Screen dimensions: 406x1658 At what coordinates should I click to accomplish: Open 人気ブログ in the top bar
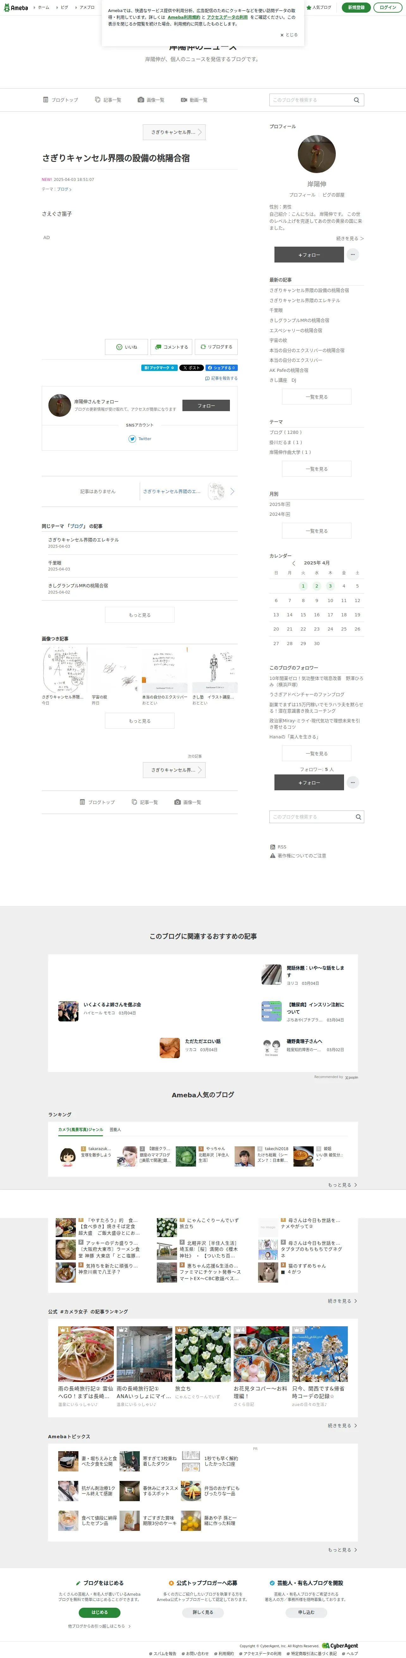coord(318,8)
